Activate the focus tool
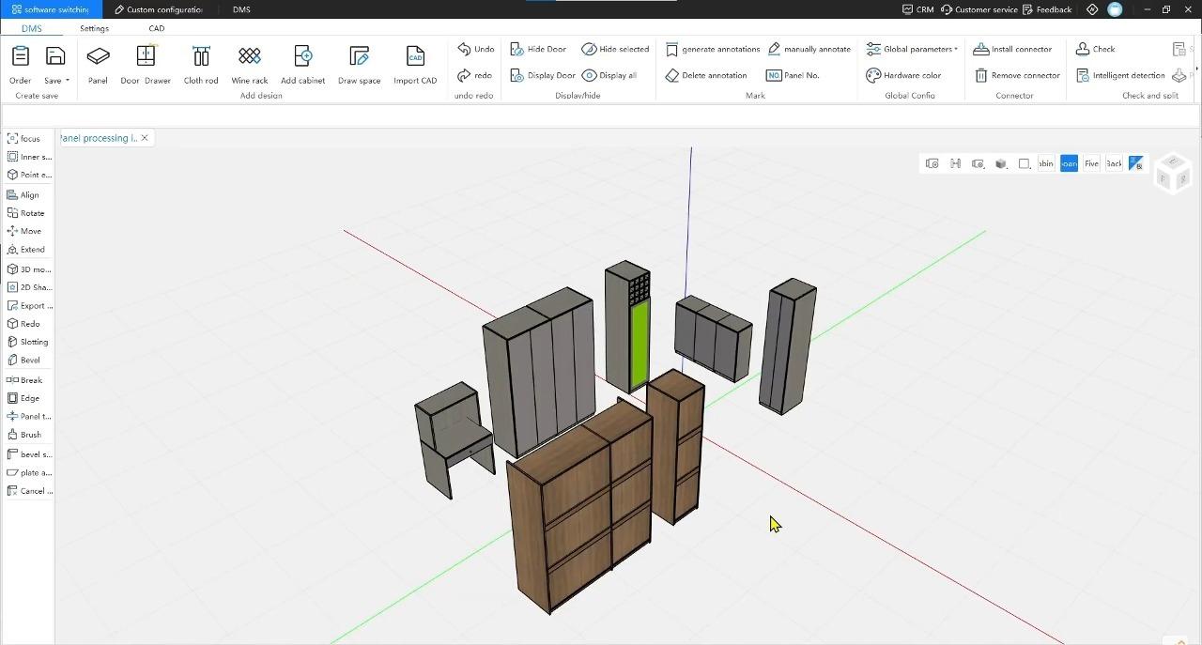The width and height of the screenshot is (1202, 645). pyautogui.click(x=23, y=138)
